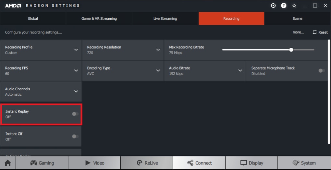This screenshot has width=331, height=170.
Task: Expand the Recording Profile dropdown
Action: click(x=41, y=50)
